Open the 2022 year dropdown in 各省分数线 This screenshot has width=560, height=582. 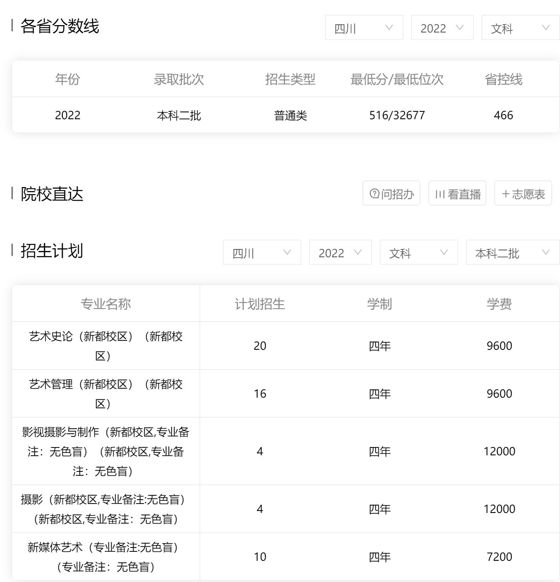(441, 27)
